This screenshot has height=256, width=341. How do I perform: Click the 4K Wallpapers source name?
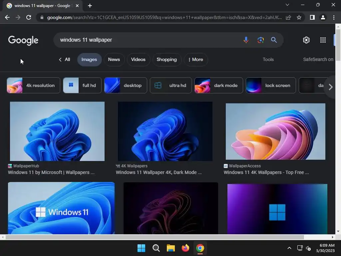click(134, 166)
